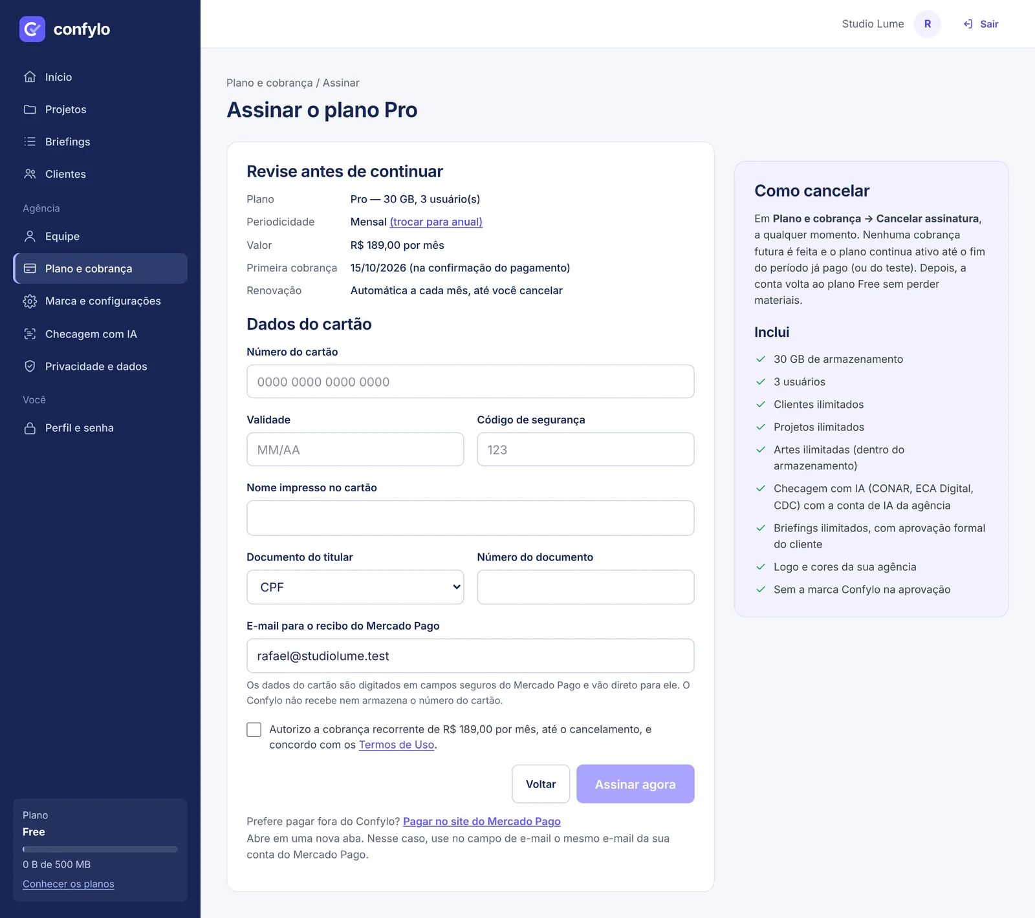Image resolution: width=1035 pixels, height=918 pixels.
Task: Click the Projetos folder icon
Action: coord(30,109)
